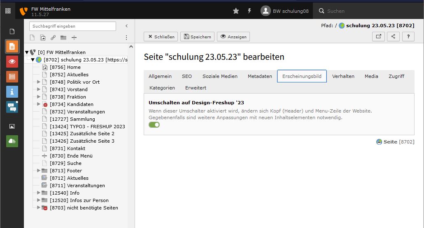Switch to the Allgemein tab
424x228 pixels.
(x=160, y=76)
